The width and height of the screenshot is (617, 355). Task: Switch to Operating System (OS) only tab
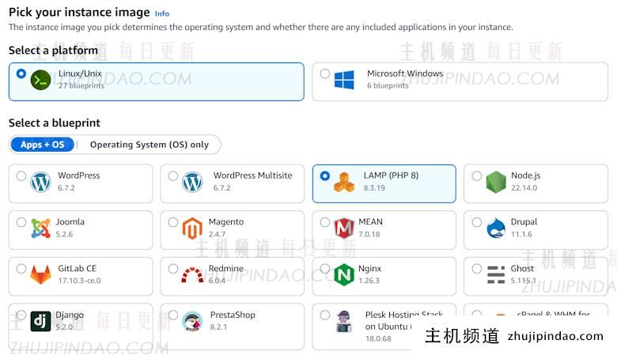point(150,145)
